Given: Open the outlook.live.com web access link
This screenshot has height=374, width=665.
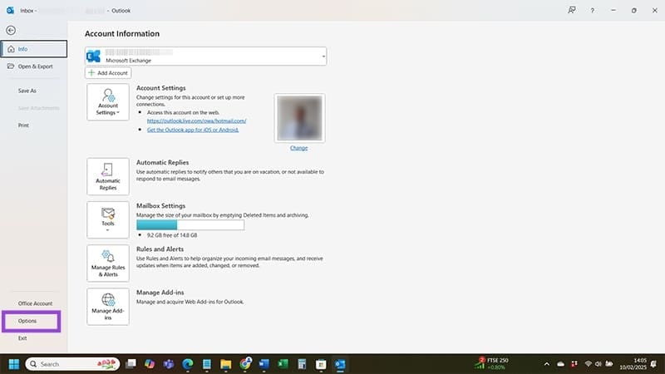Looking at the screenshot, I should click(196, 121).
